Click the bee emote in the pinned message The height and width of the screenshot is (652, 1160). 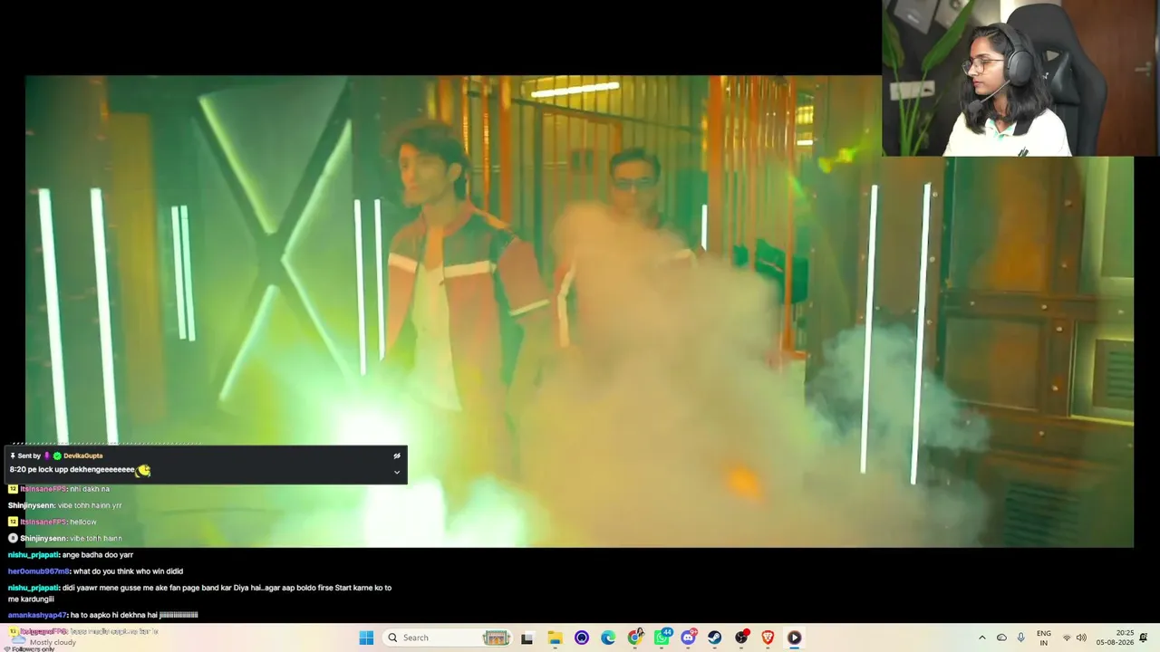(x=143, y=470)
